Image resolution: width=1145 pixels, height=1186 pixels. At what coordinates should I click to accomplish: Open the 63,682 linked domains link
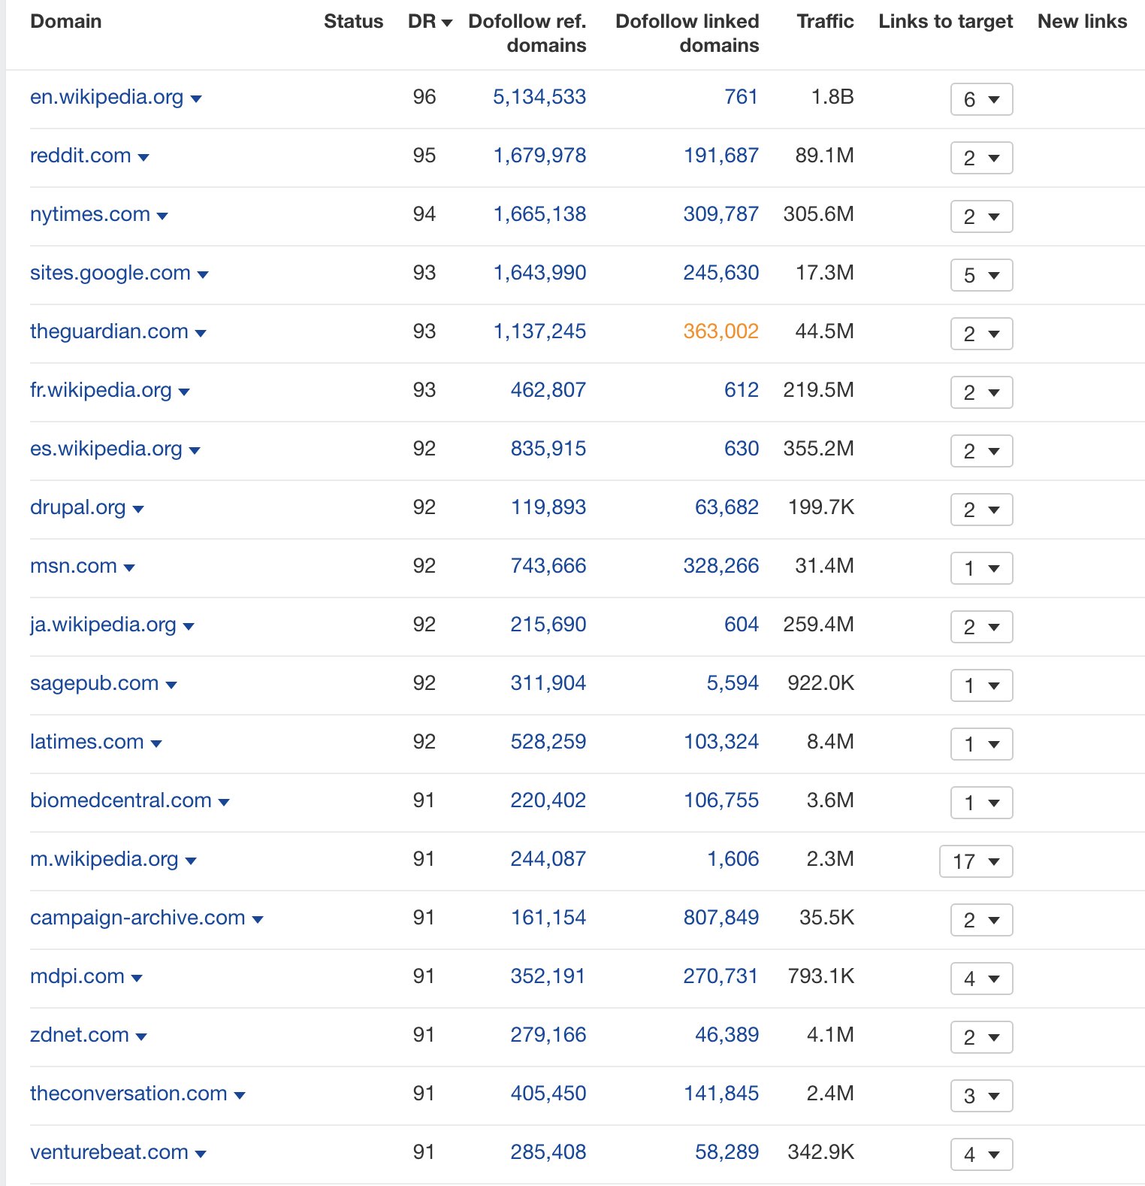727,507
